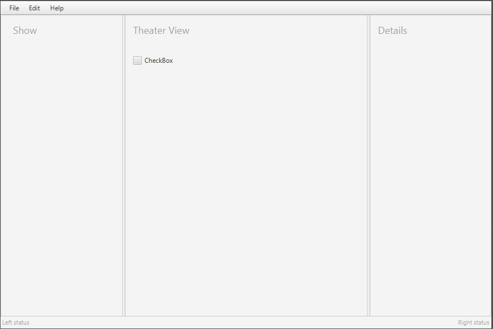The width and height of the screenshot is (493, 329).
Task: Open the File menu
Action: click(14, 8)
